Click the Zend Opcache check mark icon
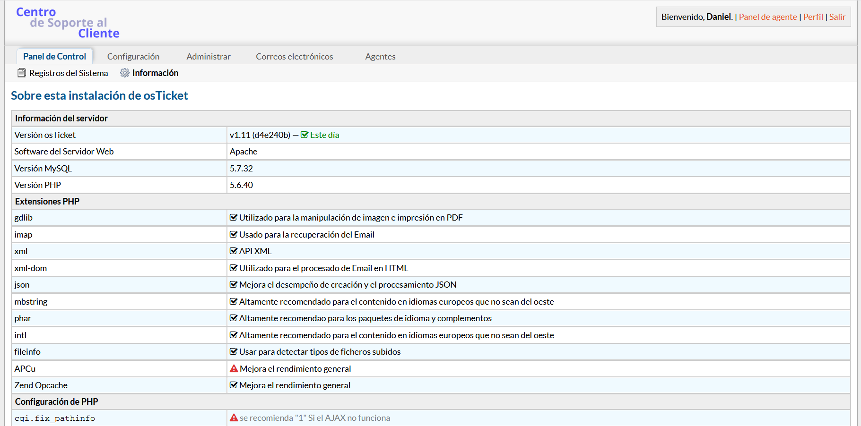 [x=234, y=385]
